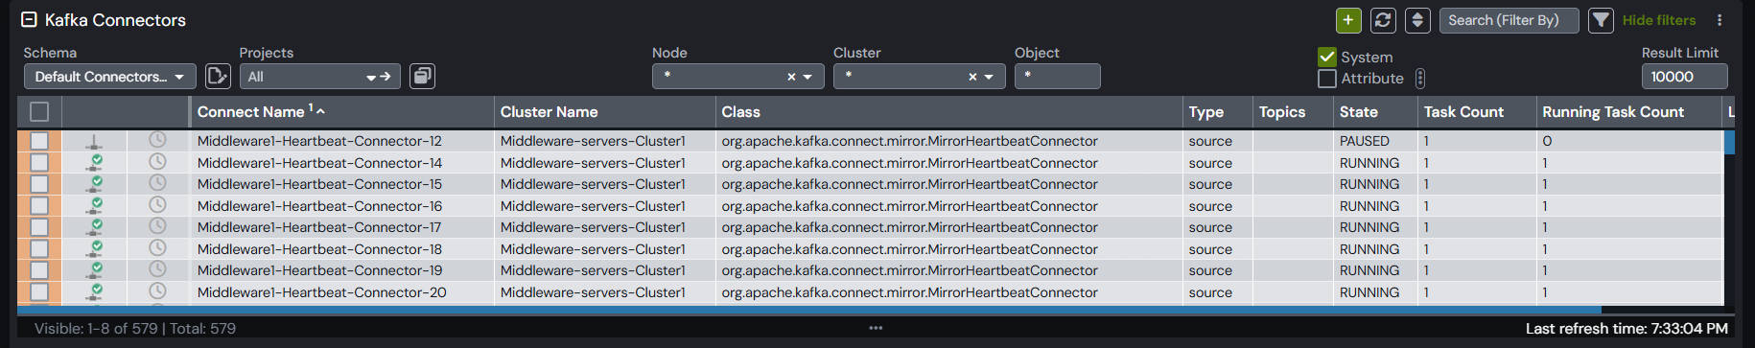Click running status icon of Heartbeat-Connector-15

pos(94,184)
